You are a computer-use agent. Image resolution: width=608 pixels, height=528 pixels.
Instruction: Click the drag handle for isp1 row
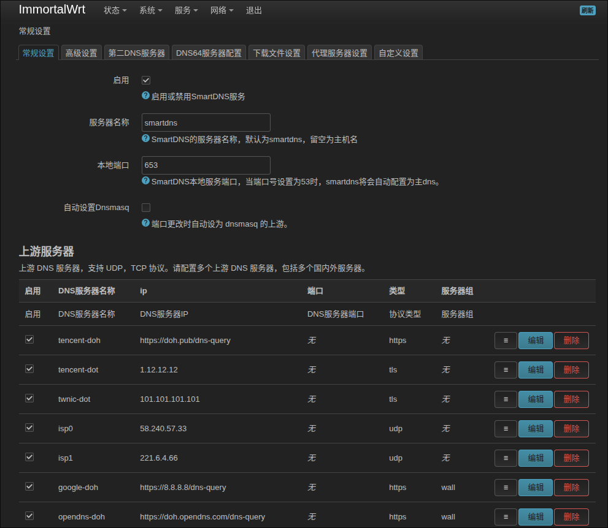[506, 458]
